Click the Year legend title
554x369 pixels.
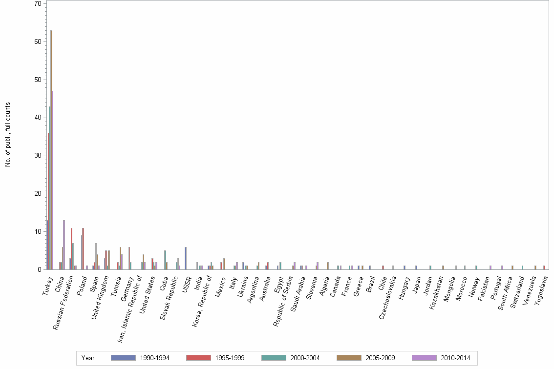pos(87,358)
